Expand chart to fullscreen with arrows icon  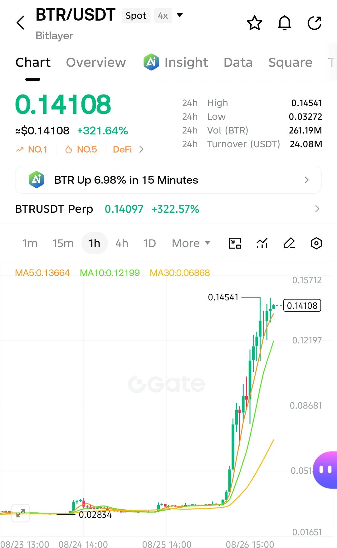(21, 513)
